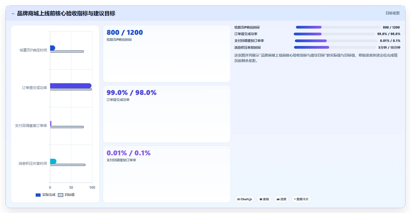Viewport: 411px width, 213px height.
Task: Click the 支付回调重复订单率 progress bar
Action: coord(336,41)
